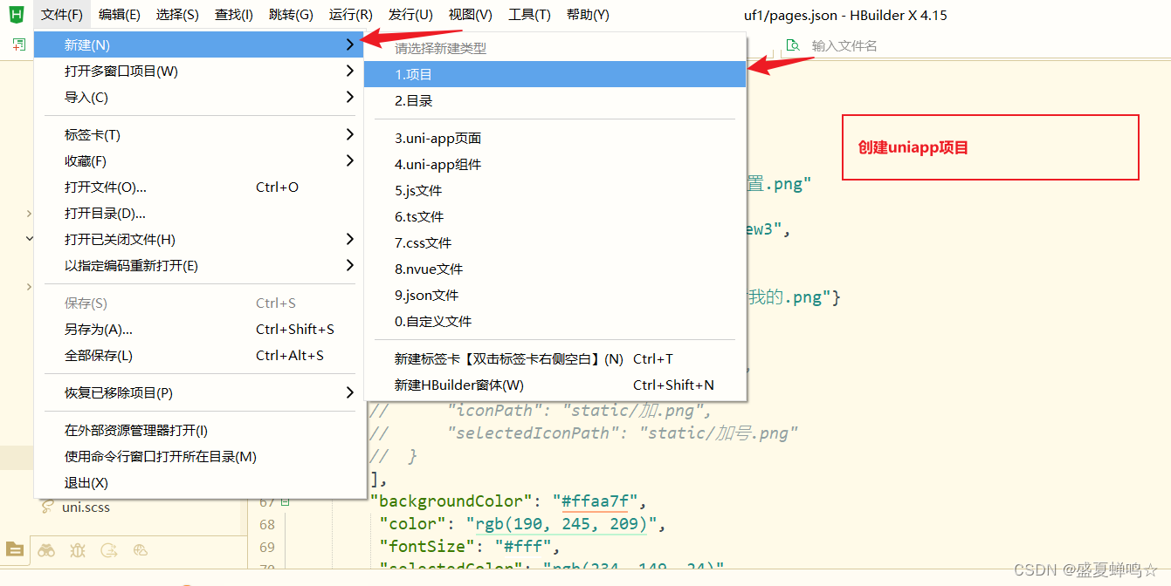The width and height of the screenshot is (1171, 586).
Task: Expand the 标签卡(T) submenu arrow
Action: [349, 134]
